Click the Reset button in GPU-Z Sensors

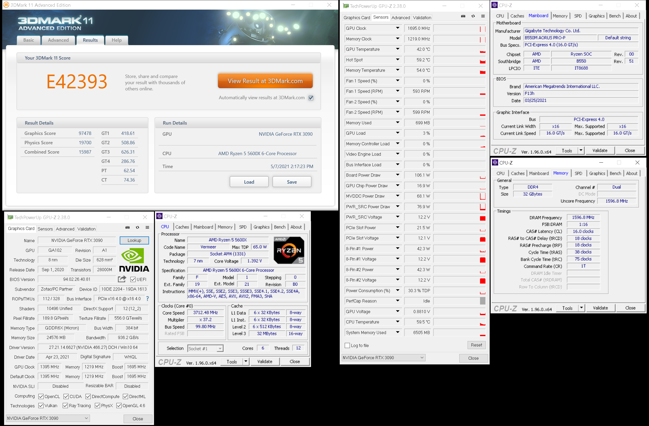[x=476, y=345]
